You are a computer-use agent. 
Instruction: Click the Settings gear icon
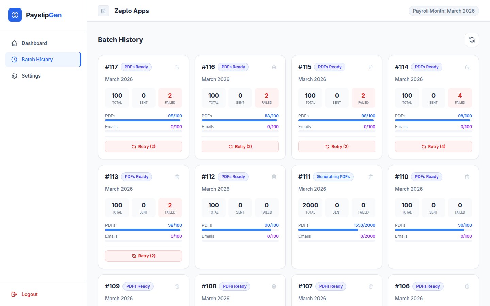coord(14,76)
